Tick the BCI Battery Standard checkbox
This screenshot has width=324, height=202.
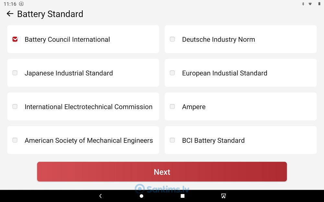172,140
